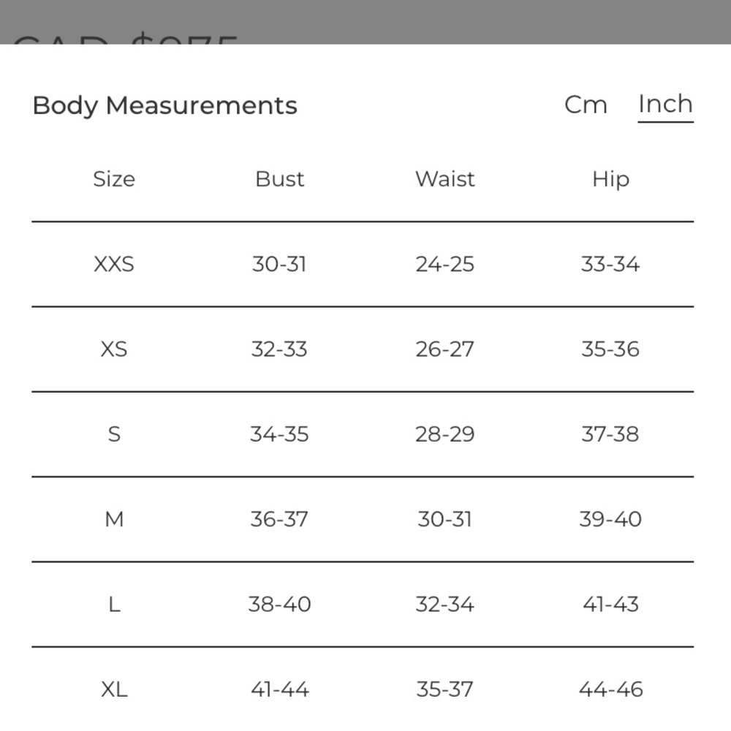Image resolution: width=731 pixels, height=731 pixels.
Task: Click the Size column header
Action: click(114, 180)
